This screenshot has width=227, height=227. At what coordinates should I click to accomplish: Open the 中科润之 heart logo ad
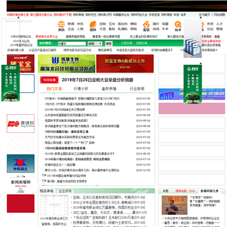click(21, 163)
